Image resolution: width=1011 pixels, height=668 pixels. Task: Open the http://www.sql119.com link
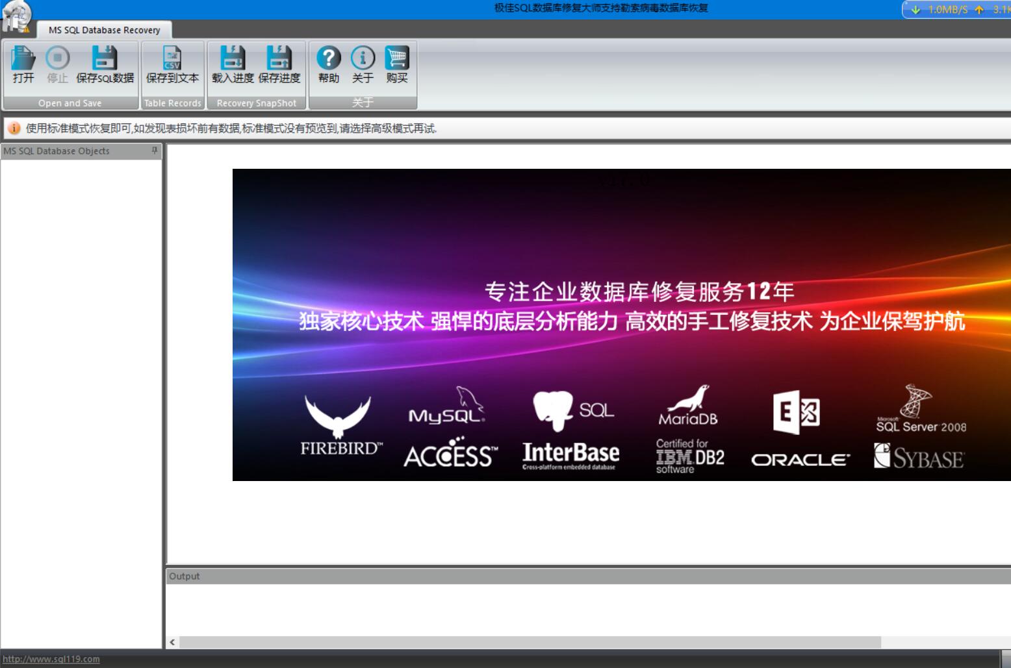[51, 659]
